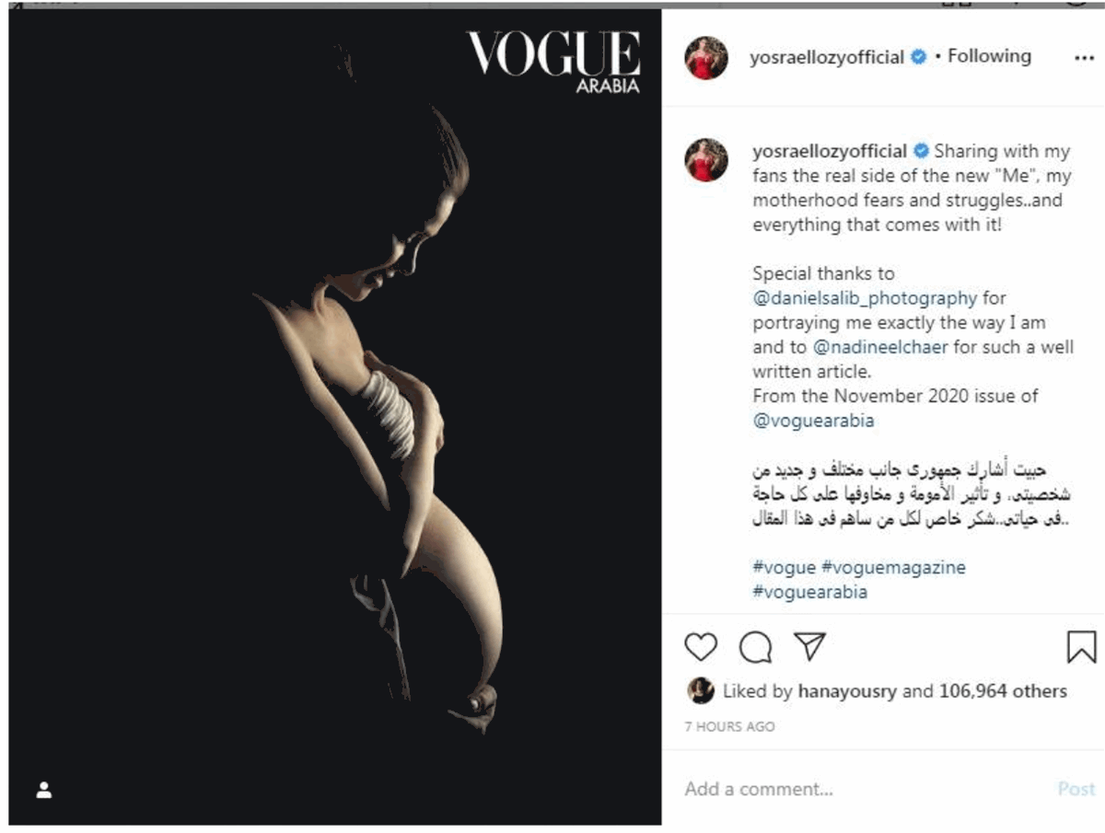Click the Post comment button

coord(1076,789)
